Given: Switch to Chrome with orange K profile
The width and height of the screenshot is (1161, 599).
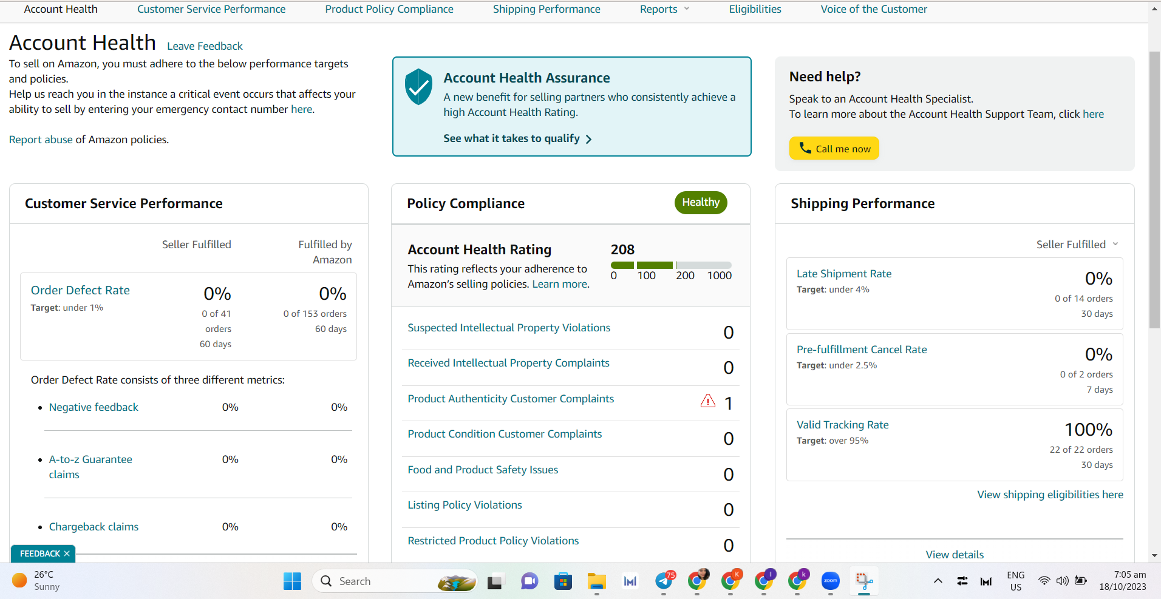Looking at the screenshot, I should [x=731, y=581].
